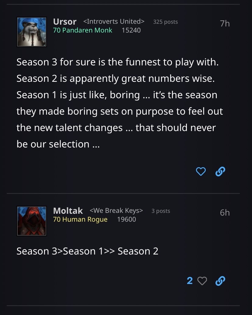Image resolution: width=252 pixels, height=315 pixels.
Task: Open Moltak's profile via username
Action: coord(68,211)
